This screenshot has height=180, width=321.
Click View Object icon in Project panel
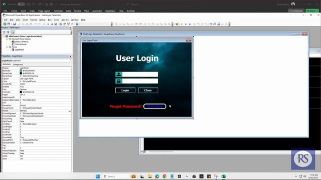[8, 32]
